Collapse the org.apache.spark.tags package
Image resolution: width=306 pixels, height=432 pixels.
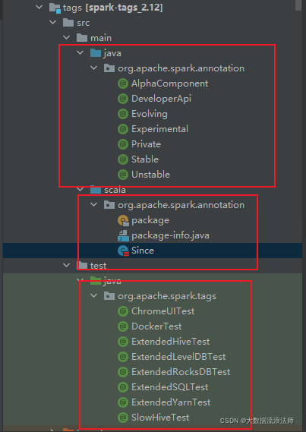pyautogui.click(x=94, y=296)
